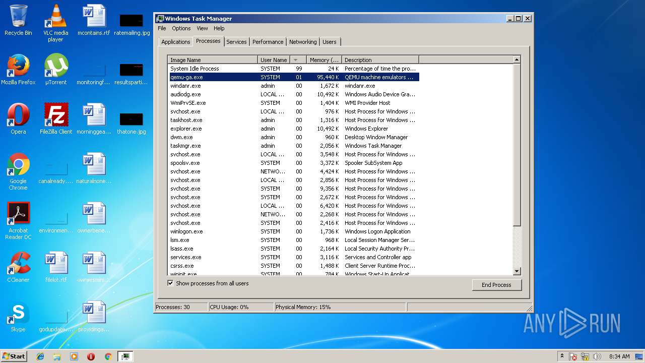Image resolution: width=645 pixels, height=363 pixels.
Task: Select the lsass.exe process
Action: (x=293, y=249)
